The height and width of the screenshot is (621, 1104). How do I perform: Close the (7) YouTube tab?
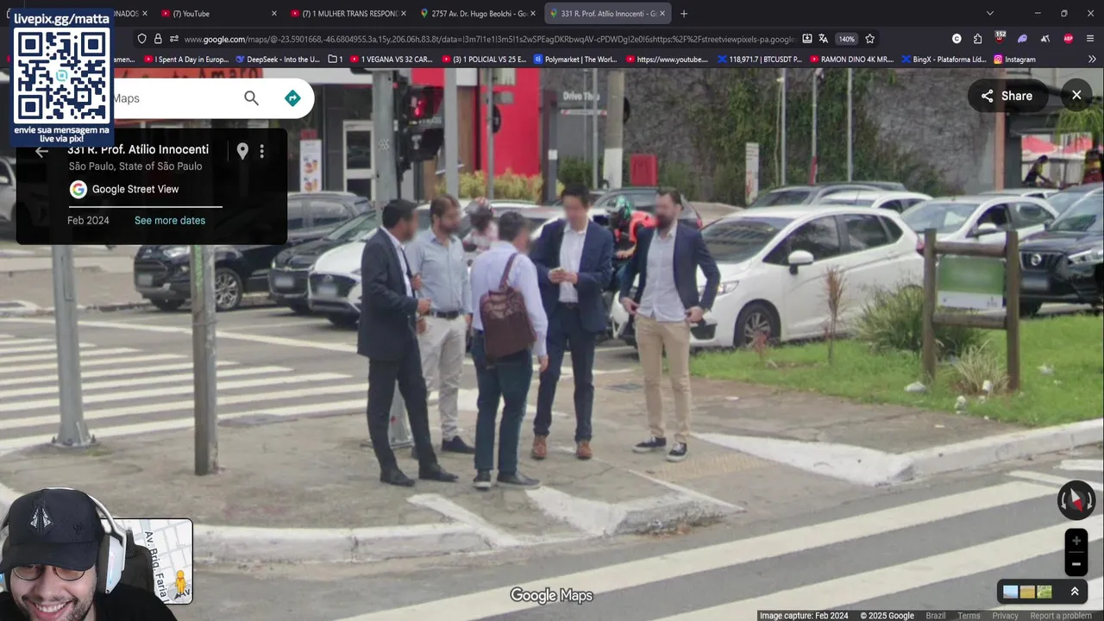[x=274, y=14]
